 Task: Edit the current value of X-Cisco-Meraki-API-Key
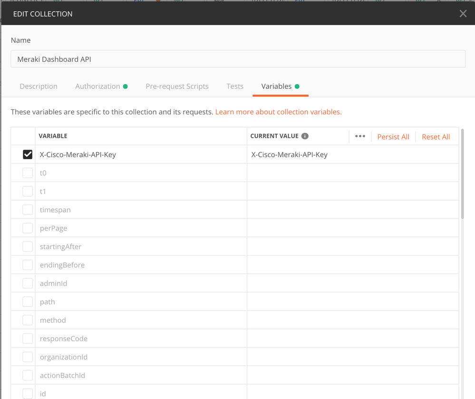click(353, 154)
